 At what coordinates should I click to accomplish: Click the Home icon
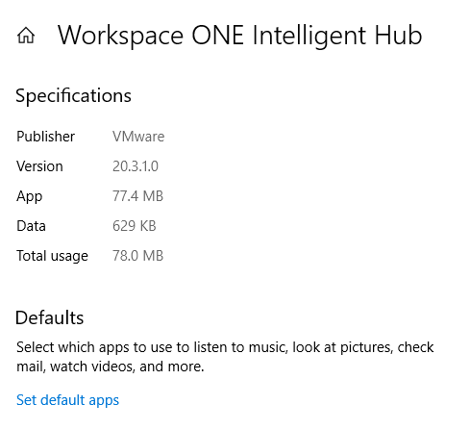pyautogui.click(x=26, y=36)
